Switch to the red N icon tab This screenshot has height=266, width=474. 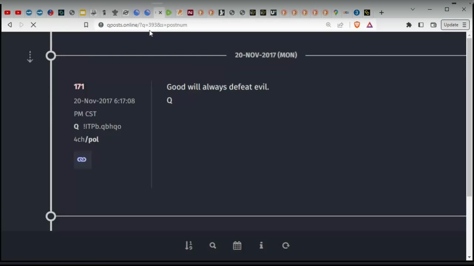click(x=190, y=13)
